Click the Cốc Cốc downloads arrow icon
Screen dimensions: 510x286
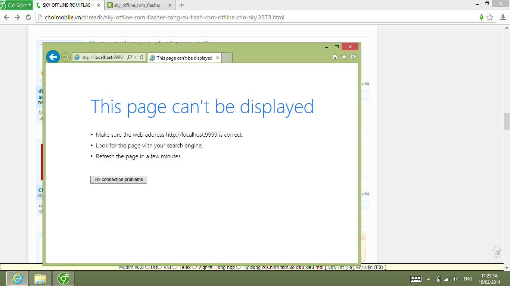click(x=503, y=18)
